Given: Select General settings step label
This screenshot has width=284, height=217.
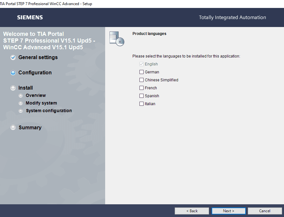Looking at the screenshot, I should pyautogui.click(x=38, y=58).
